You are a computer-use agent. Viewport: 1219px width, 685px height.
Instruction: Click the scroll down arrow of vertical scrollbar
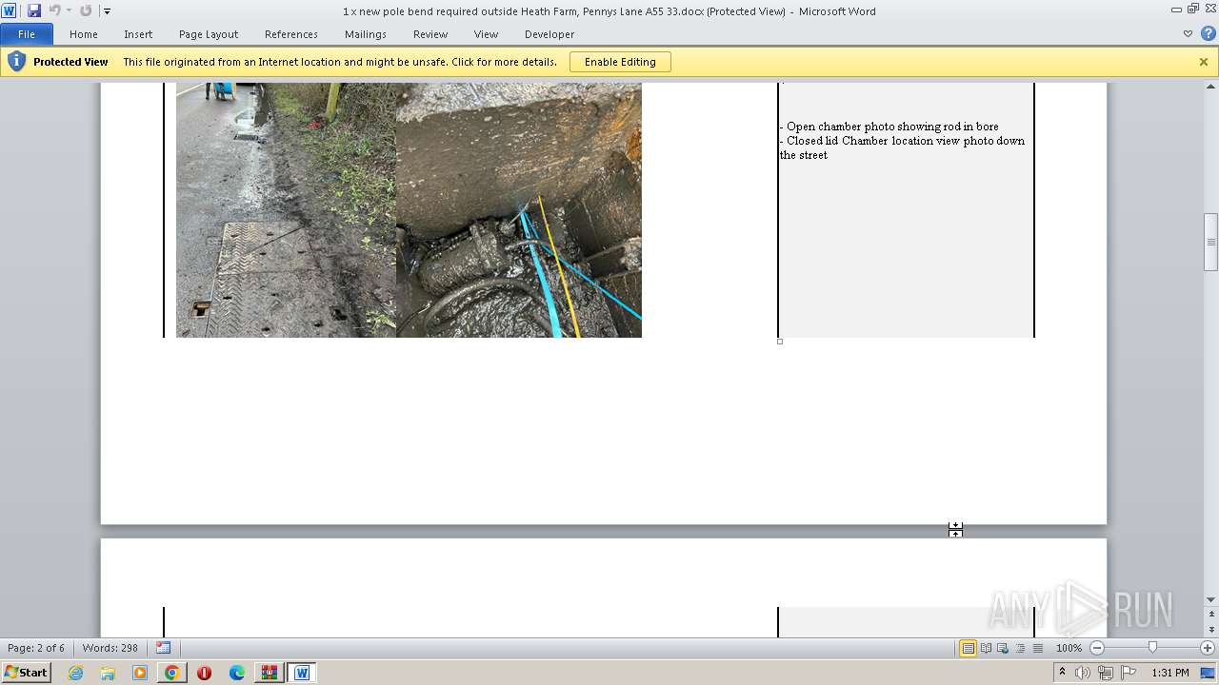click(1211, 599)
